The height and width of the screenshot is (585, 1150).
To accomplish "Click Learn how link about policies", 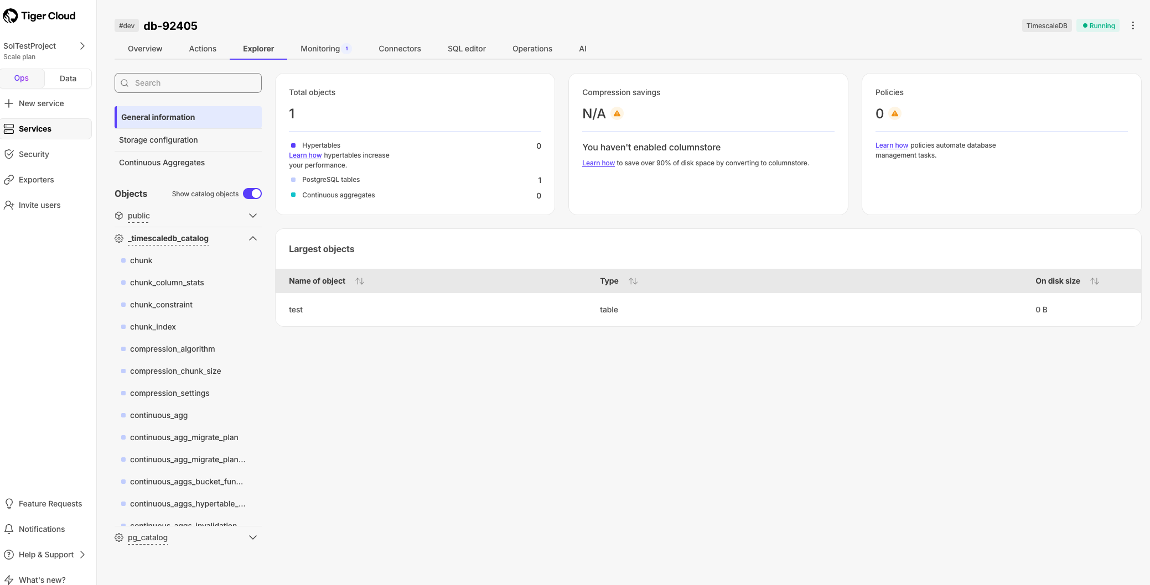I will click(892, 145).
